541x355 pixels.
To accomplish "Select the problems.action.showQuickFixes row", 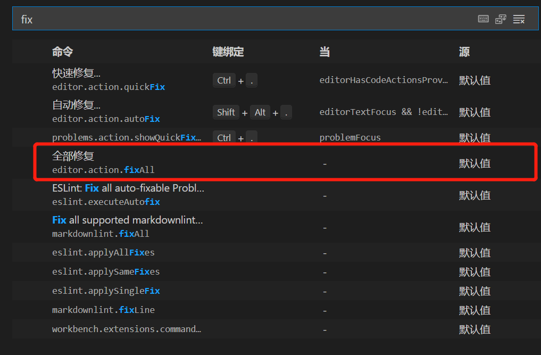I will point(127,137).
